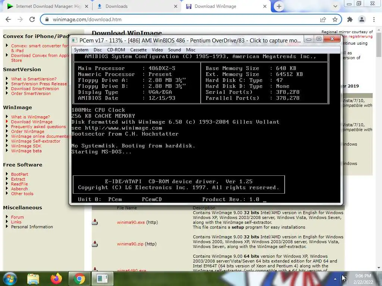Open a new tab with plus button
The height and width of the screenshot is (286, 382).
coord(279,6)
